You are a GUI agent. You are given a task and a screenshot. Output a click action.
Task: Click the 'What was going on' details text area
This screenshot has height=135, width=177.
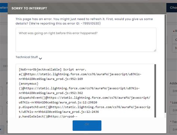click(x=86, y=40)
